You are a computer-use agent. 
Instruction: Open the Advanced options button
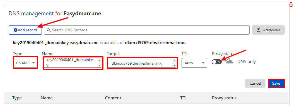tap(268, 30)
